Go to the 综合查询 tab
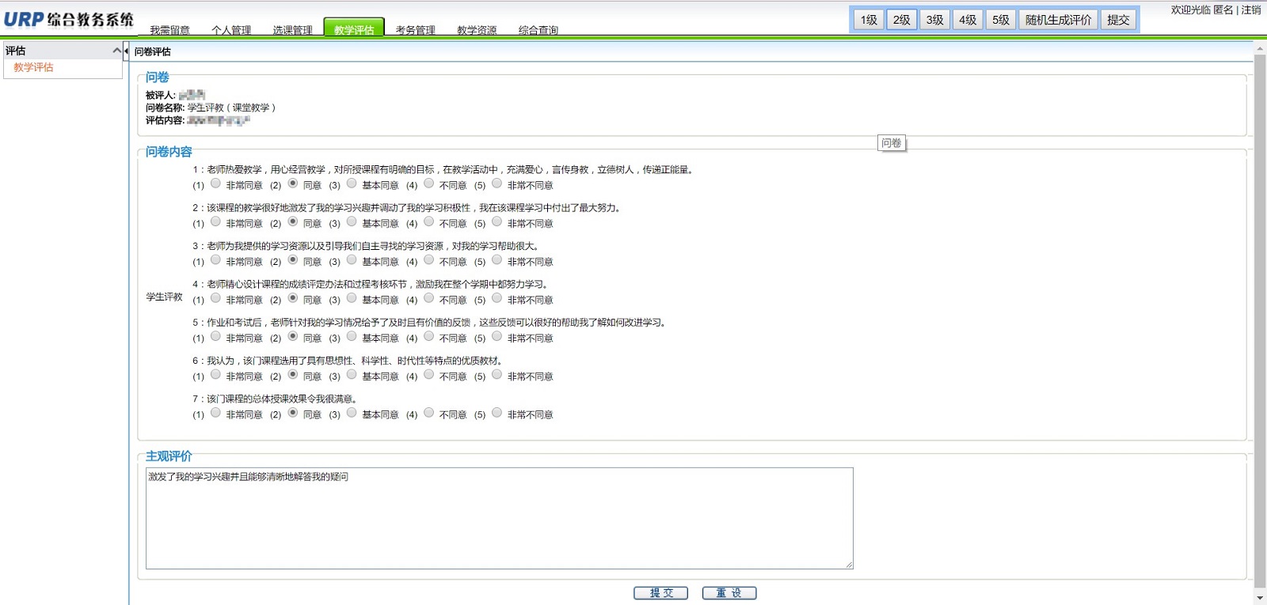Screen dimensions: 1267x605 [x=538, y=30]
